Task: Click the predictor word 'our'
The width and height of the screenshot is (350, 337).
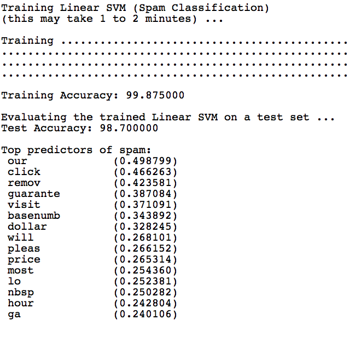Action: [17, 161]
